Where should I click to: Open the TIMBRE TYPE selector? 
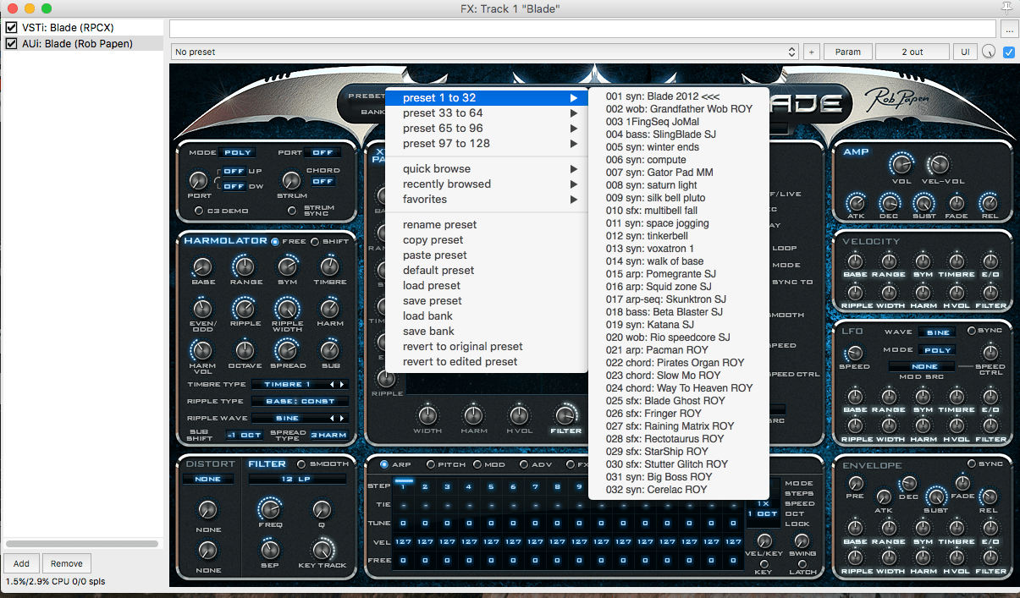pyautogui.click(x=300, y=384)
